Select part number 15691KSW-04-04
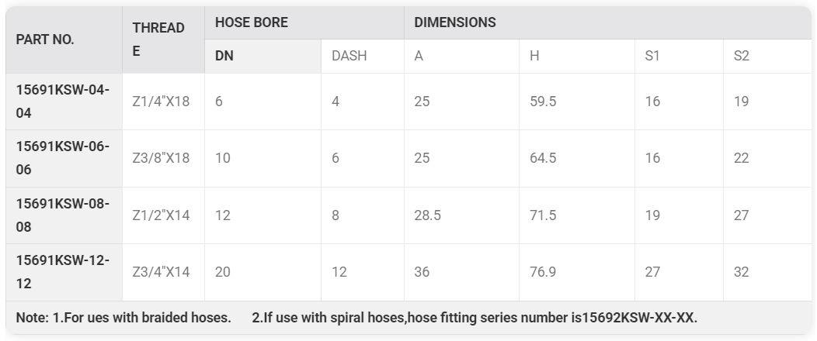Viewport: 817px width, 341px height. (x=63, y=102)
